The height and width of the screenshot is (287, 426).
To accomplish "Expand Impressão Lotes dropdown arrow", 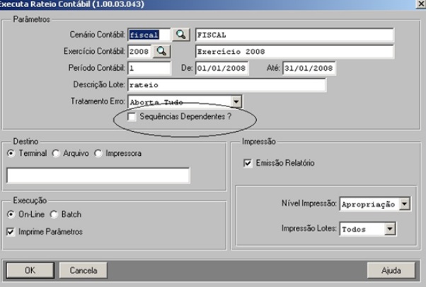I will click(390, 229).
